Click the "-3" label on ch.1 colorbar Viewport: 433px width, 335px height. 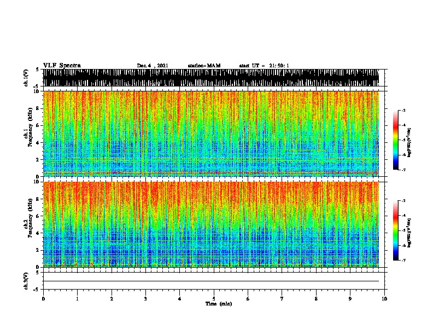[x=403, y=110]
